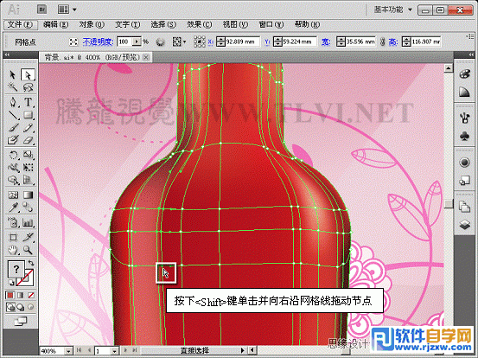Image resolution: width=478 pixels, height=358 pixels.
Task: Open the 效果(C) menu
Action: [x=199, y=25]
